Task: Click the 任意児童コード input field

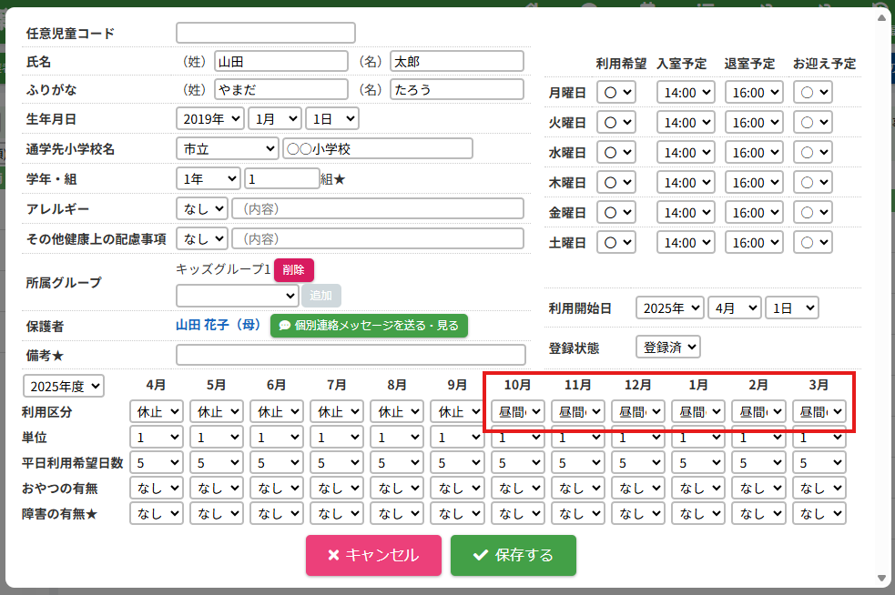Action: point(265,34)
